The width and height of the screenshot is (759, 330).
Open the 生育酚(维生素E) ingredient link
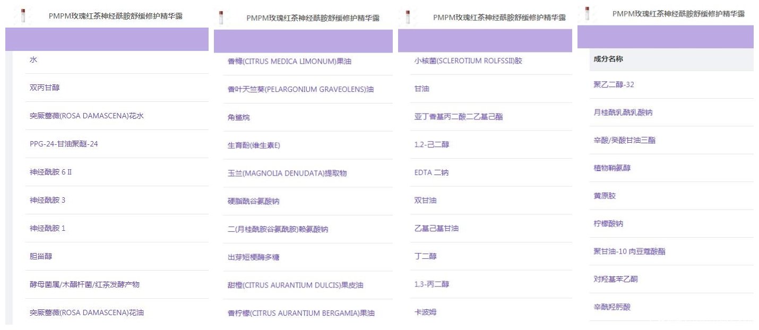click(254, 145)
